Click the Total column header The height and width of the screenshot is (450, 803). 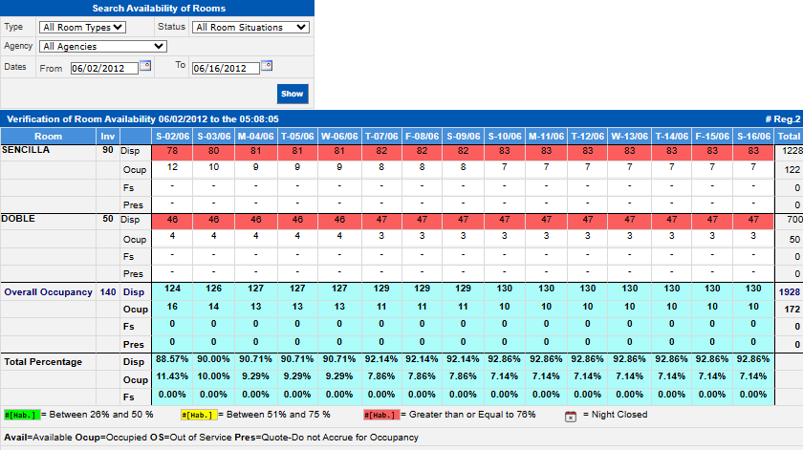[788, 137]
